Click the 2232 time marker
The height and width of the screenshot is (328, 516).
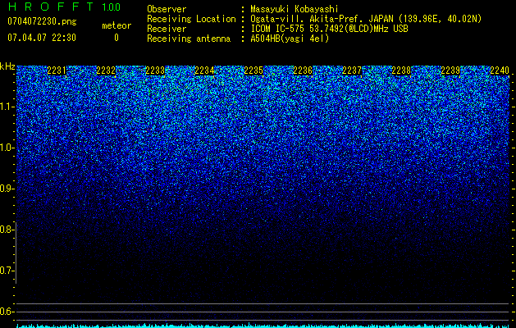click(106, 71)
